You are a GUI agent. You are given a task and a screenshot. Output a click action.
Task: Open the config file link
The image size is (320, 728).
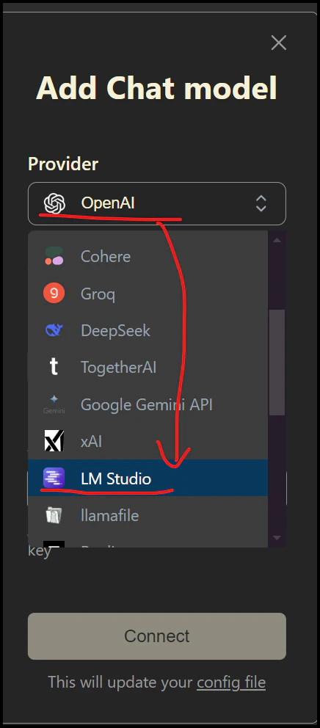[231, 682]
